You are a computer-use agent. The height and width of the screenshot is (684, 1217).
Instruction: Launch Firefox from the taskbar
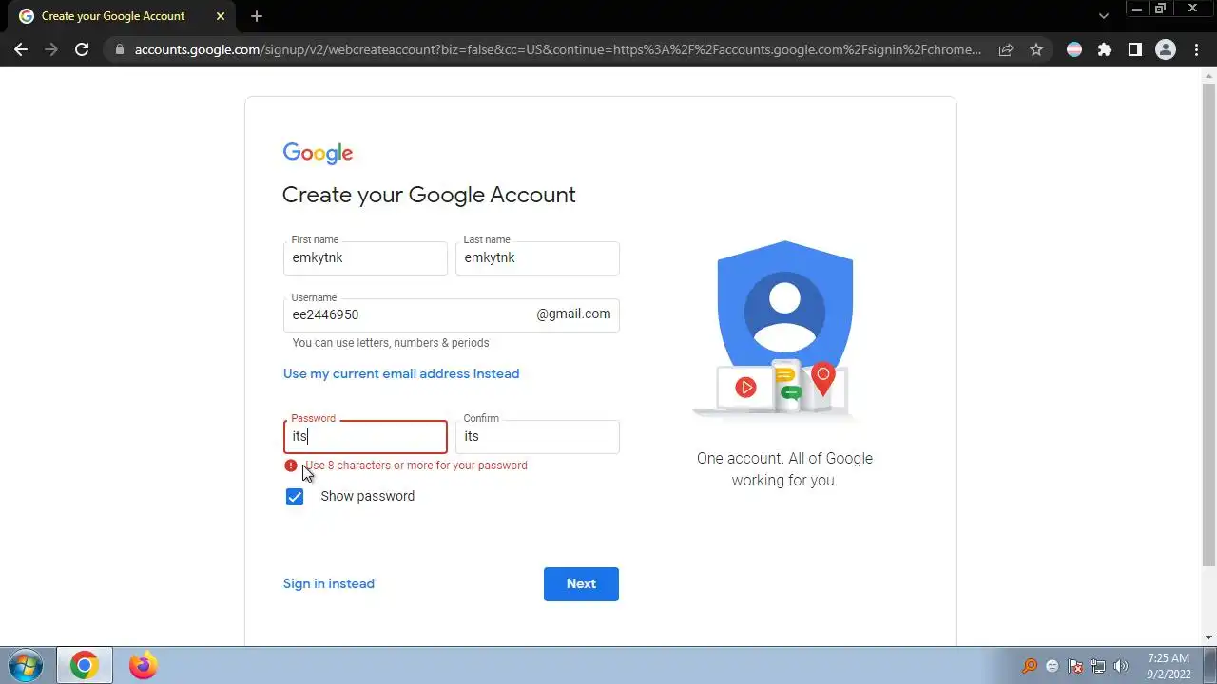coord(144,665)
